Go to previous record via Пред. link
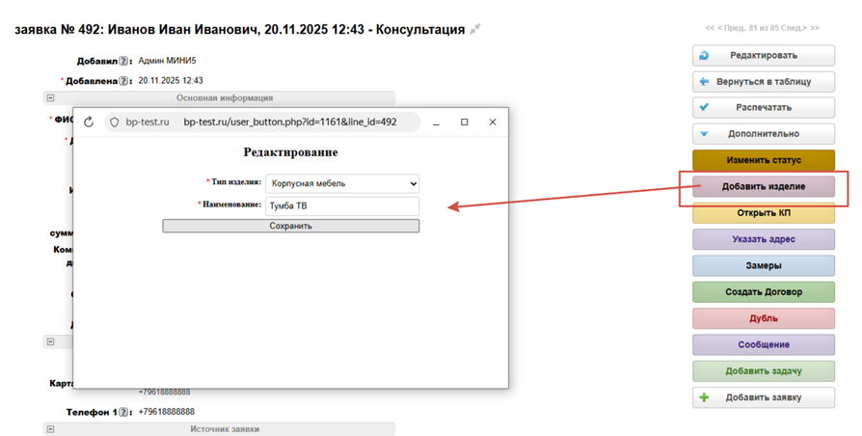862x436 pixels. (x=731, y=28)
